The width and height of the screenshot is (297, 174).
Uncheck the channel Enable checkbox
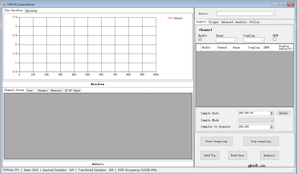[200, 39]
